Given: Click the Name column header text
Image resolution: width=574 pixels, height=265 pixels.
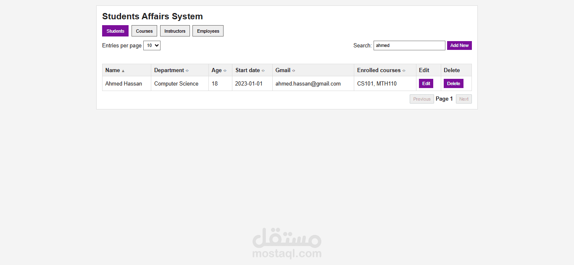Looking at the screenshot, I should point(113,70).
